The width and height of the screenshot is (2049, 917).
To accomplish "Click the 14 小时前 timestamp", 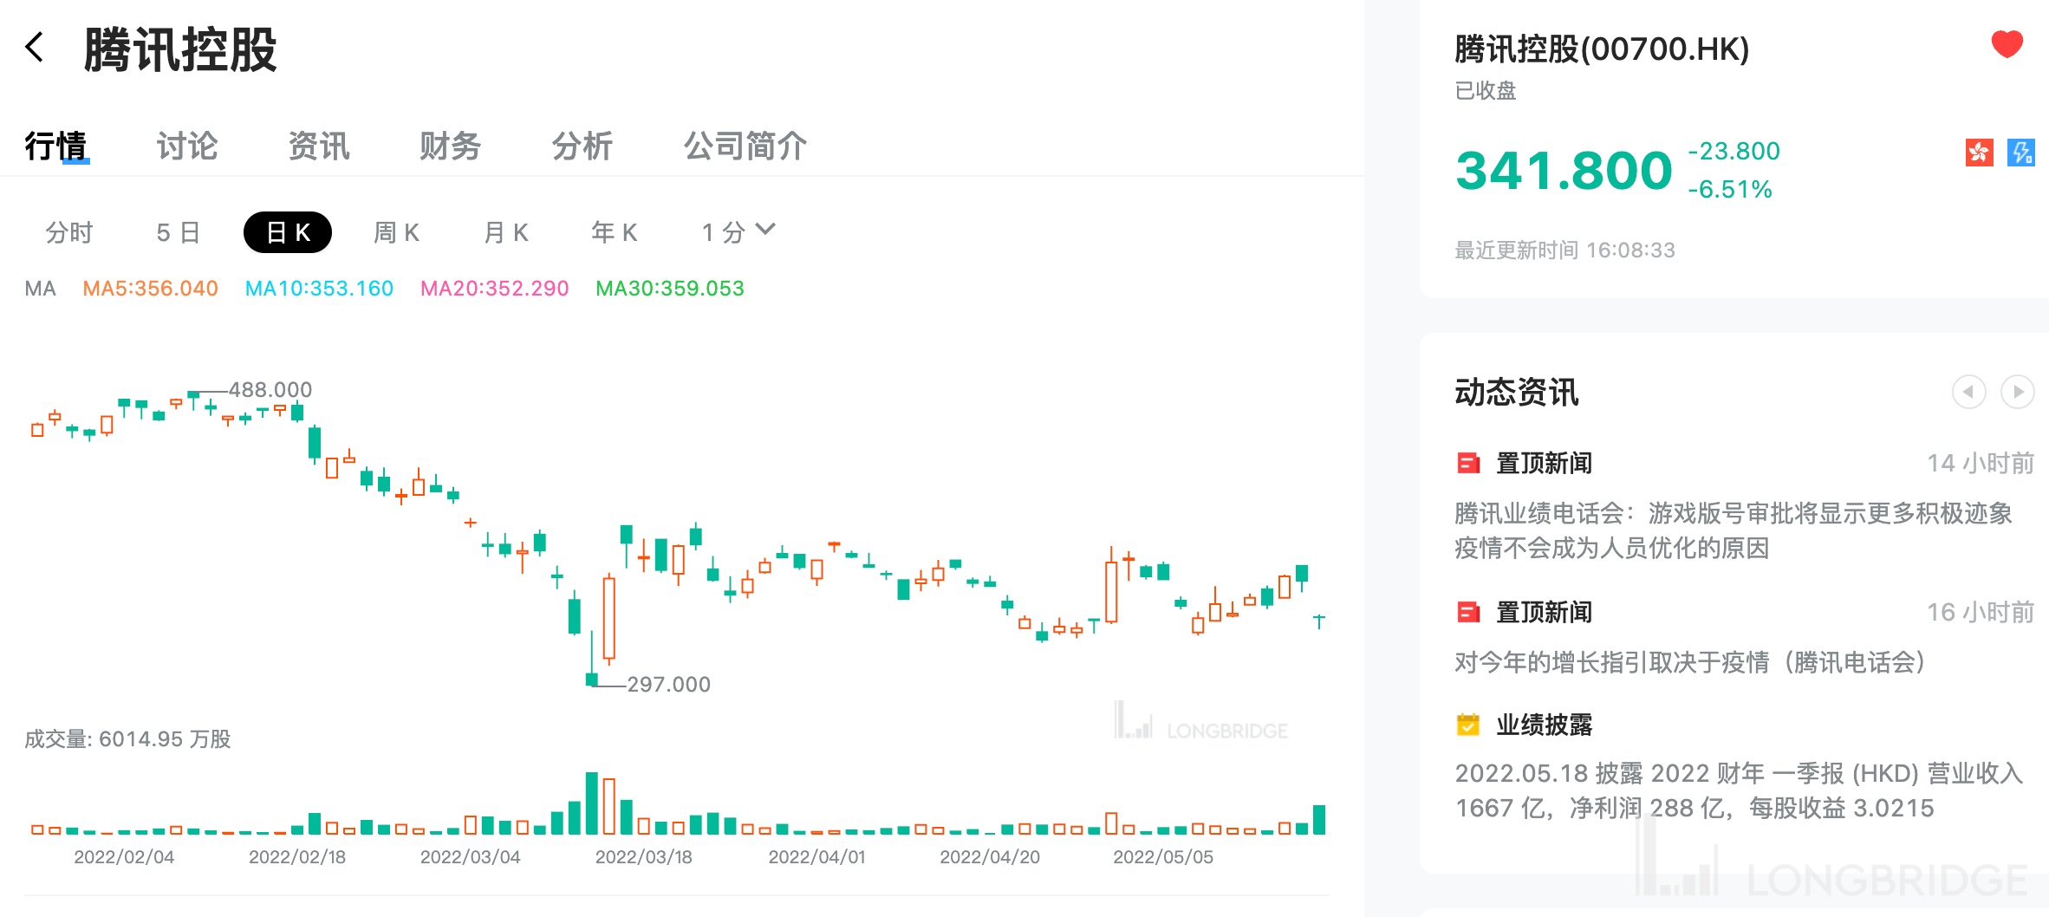I will pos(1981,464).
